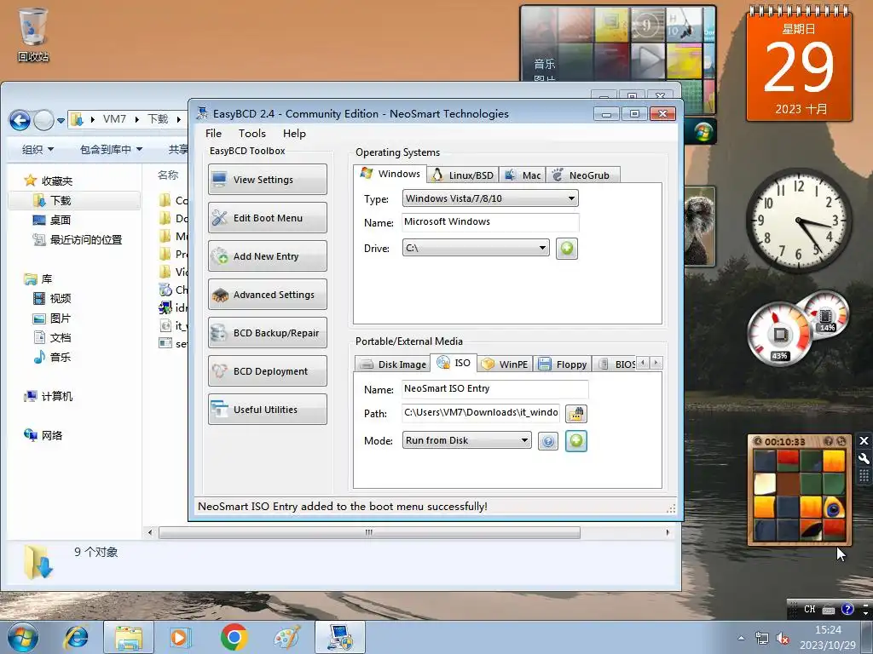
Task: Click the Explorer back navigation button
Action: point(20,119)
